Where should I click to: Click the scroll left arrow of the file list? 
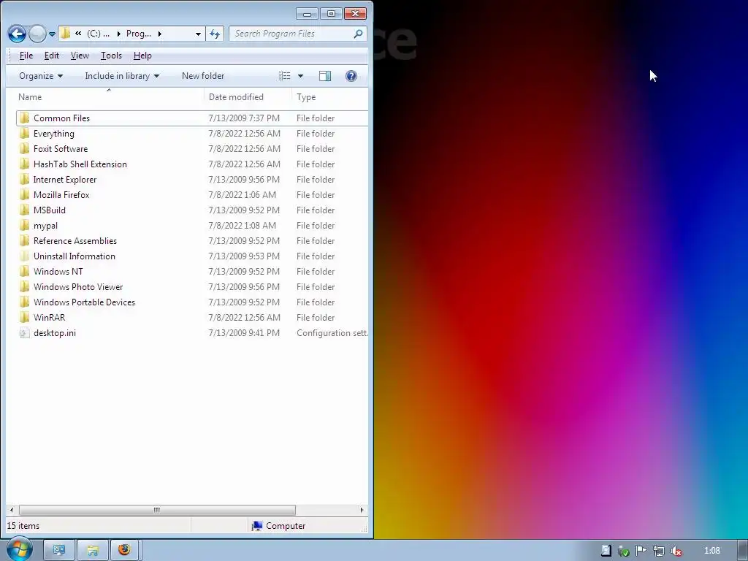[12, 510]
